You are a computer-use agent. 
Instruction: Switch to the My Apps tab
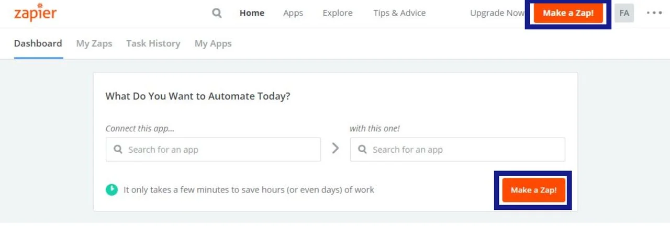click(x=213, y=43)
